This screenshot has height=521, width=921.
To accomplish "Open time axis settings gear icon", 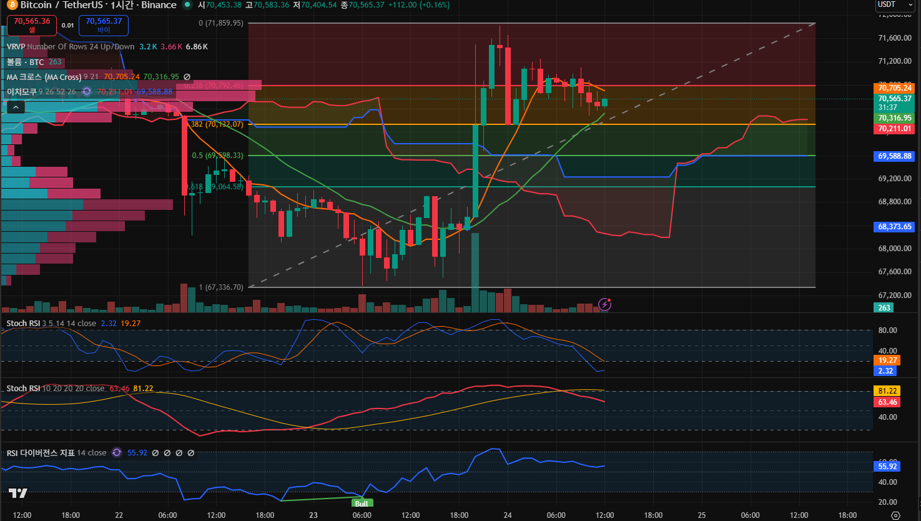I will point(895,515).
